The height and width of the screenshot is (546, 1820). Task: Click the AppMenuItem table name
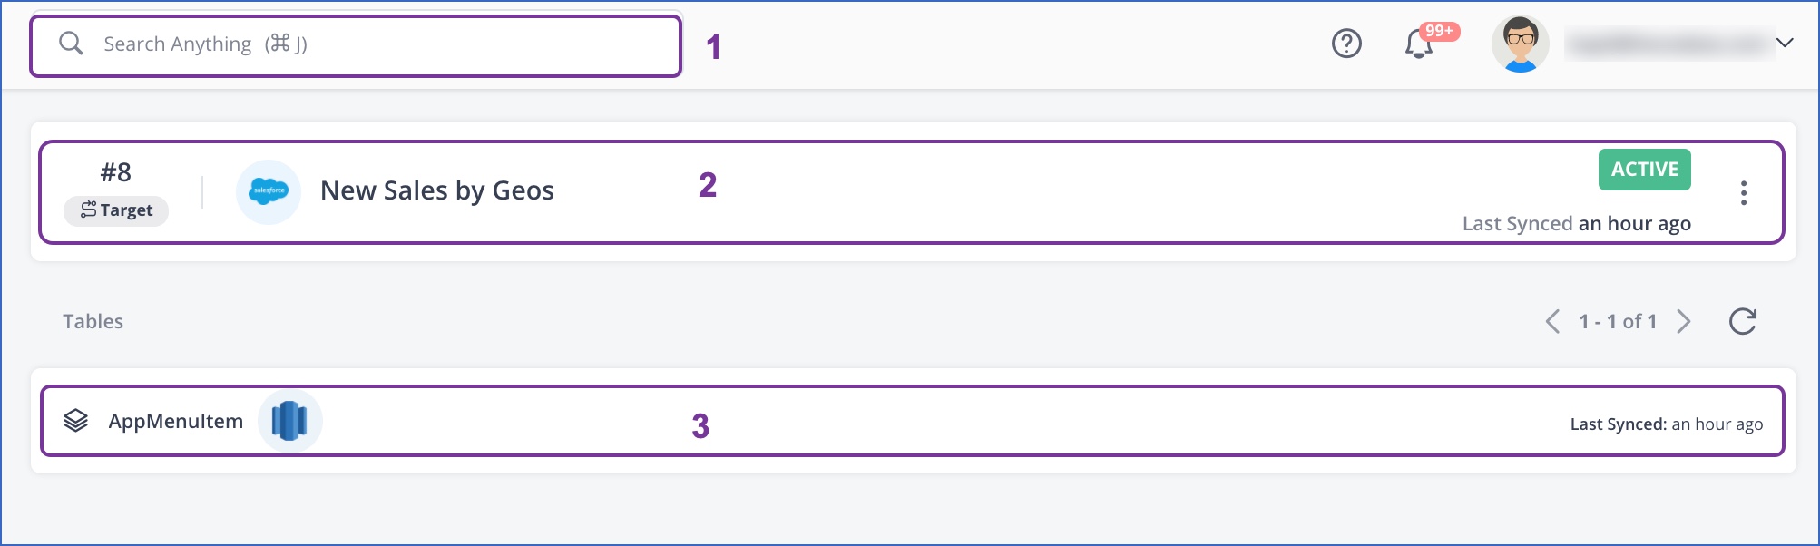tap(176, 420)
